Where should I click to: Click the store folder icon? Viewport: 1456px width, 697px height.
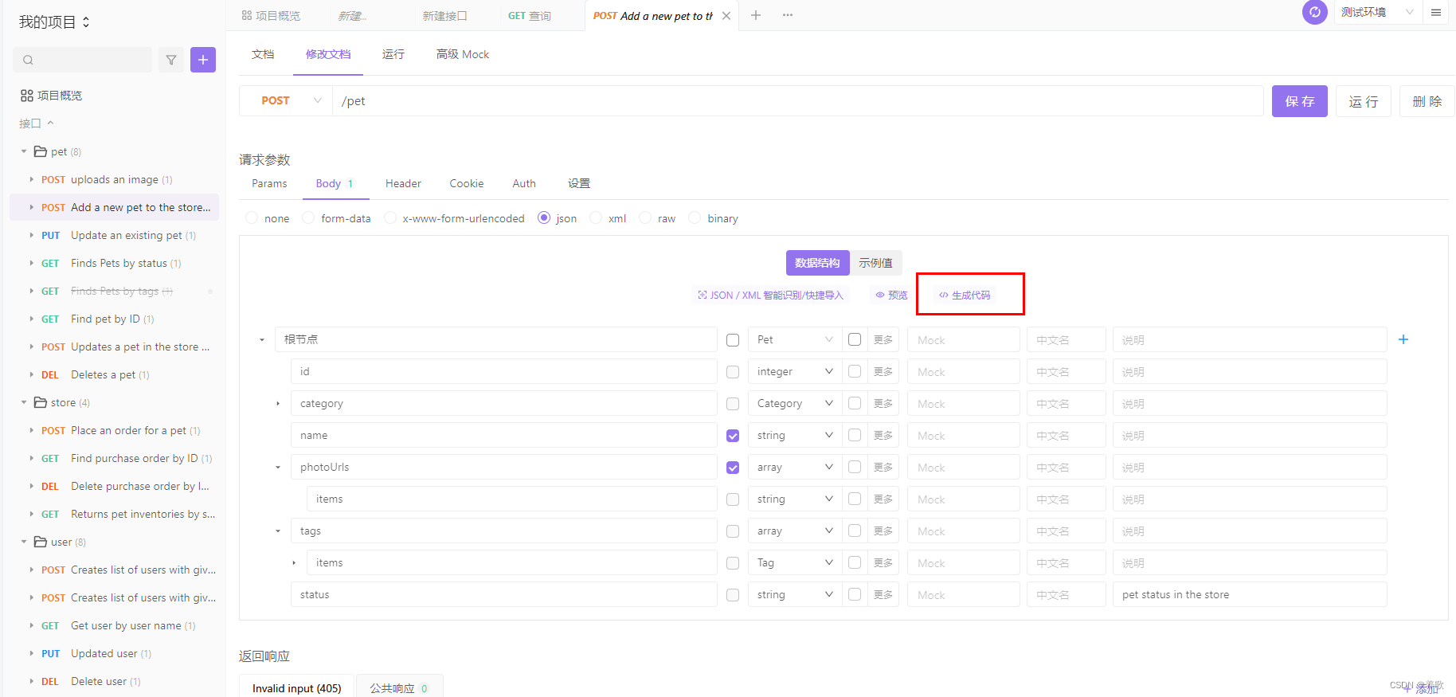coord(41,402)
